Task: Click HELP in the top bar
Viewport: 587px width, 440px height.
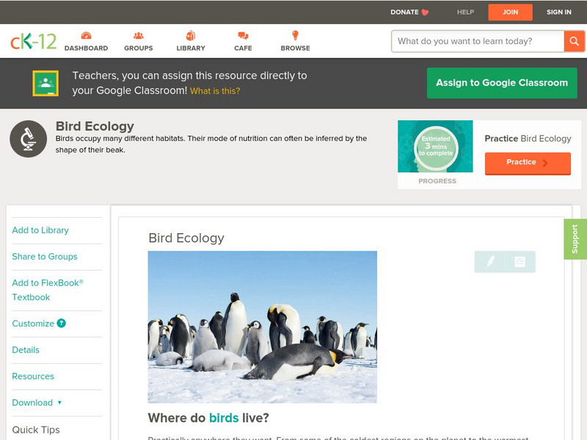Action: (465, 12)
